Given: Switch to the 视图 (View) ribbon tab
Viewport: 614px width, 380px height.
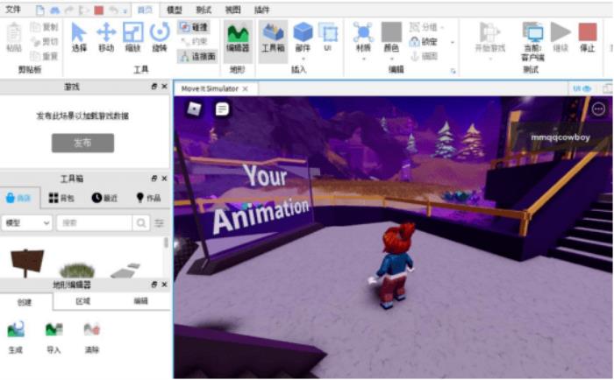Looking at the screenshot, I should point(232,11).
